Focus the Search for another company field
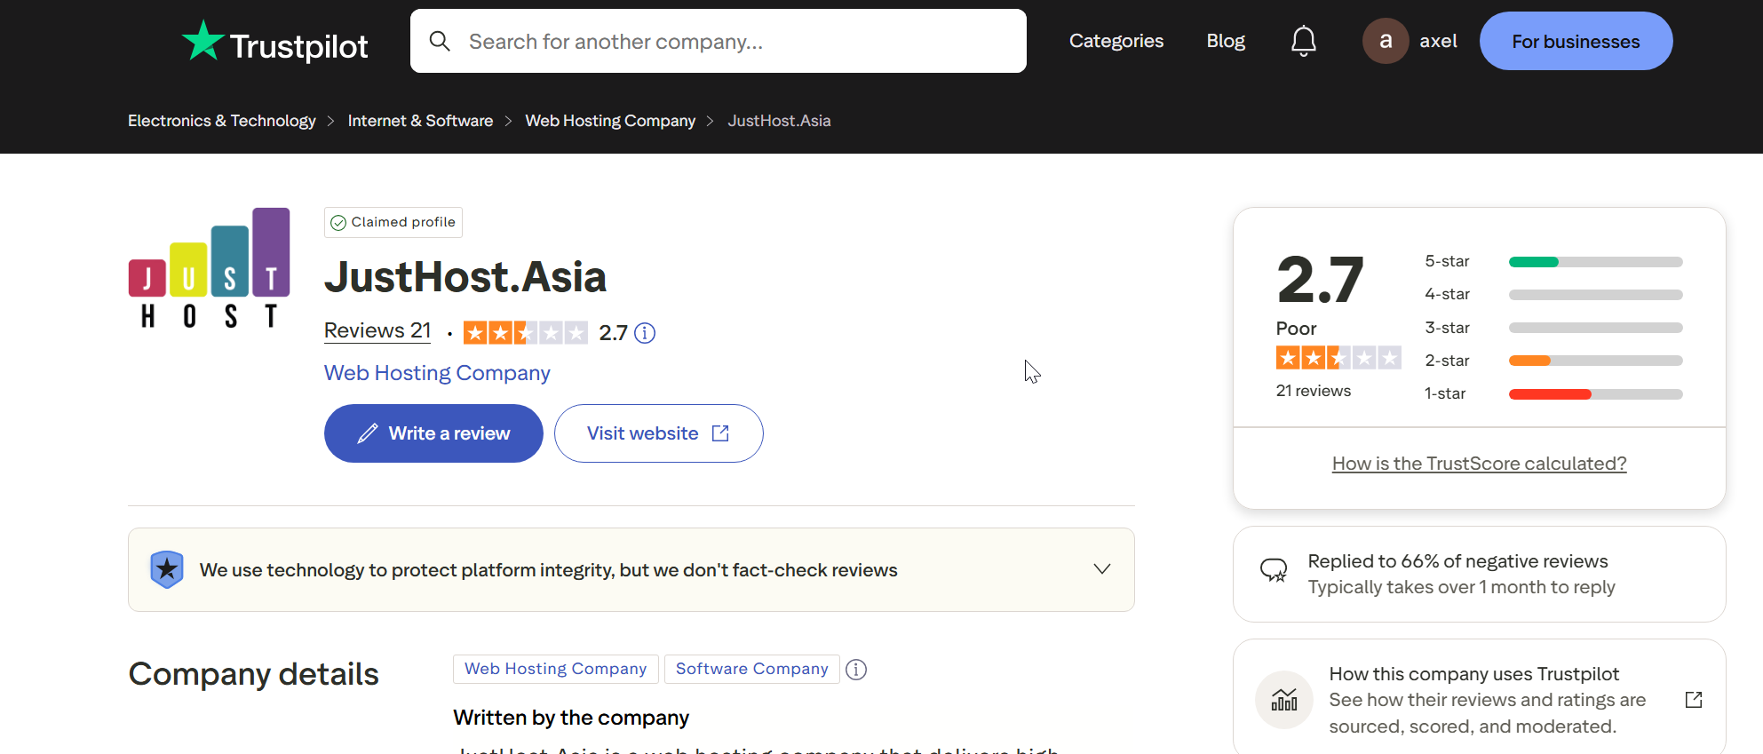Image resolution: width=1763 pixels, height=754 pixels. pos(719,41)
